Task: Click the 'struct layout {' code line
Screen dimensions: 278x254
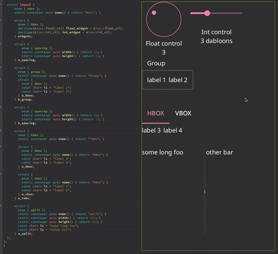Action: 21,5
